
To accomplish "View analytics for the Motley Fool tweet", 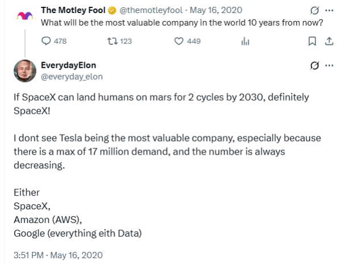I will pyautogui.click(x=246, y=41).
